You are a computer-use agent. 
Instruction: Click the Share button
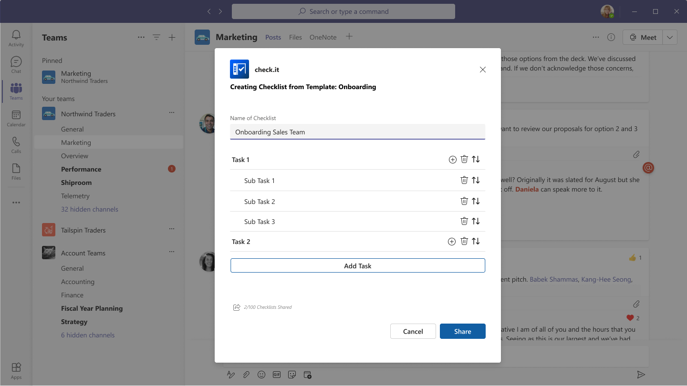pos(463,331)
